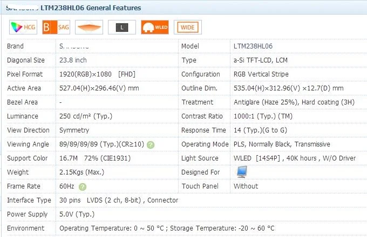The height and width of the screenshot is (237, 367).
Task: Open the Frame Rate help question mark
Action: point(83,187)
